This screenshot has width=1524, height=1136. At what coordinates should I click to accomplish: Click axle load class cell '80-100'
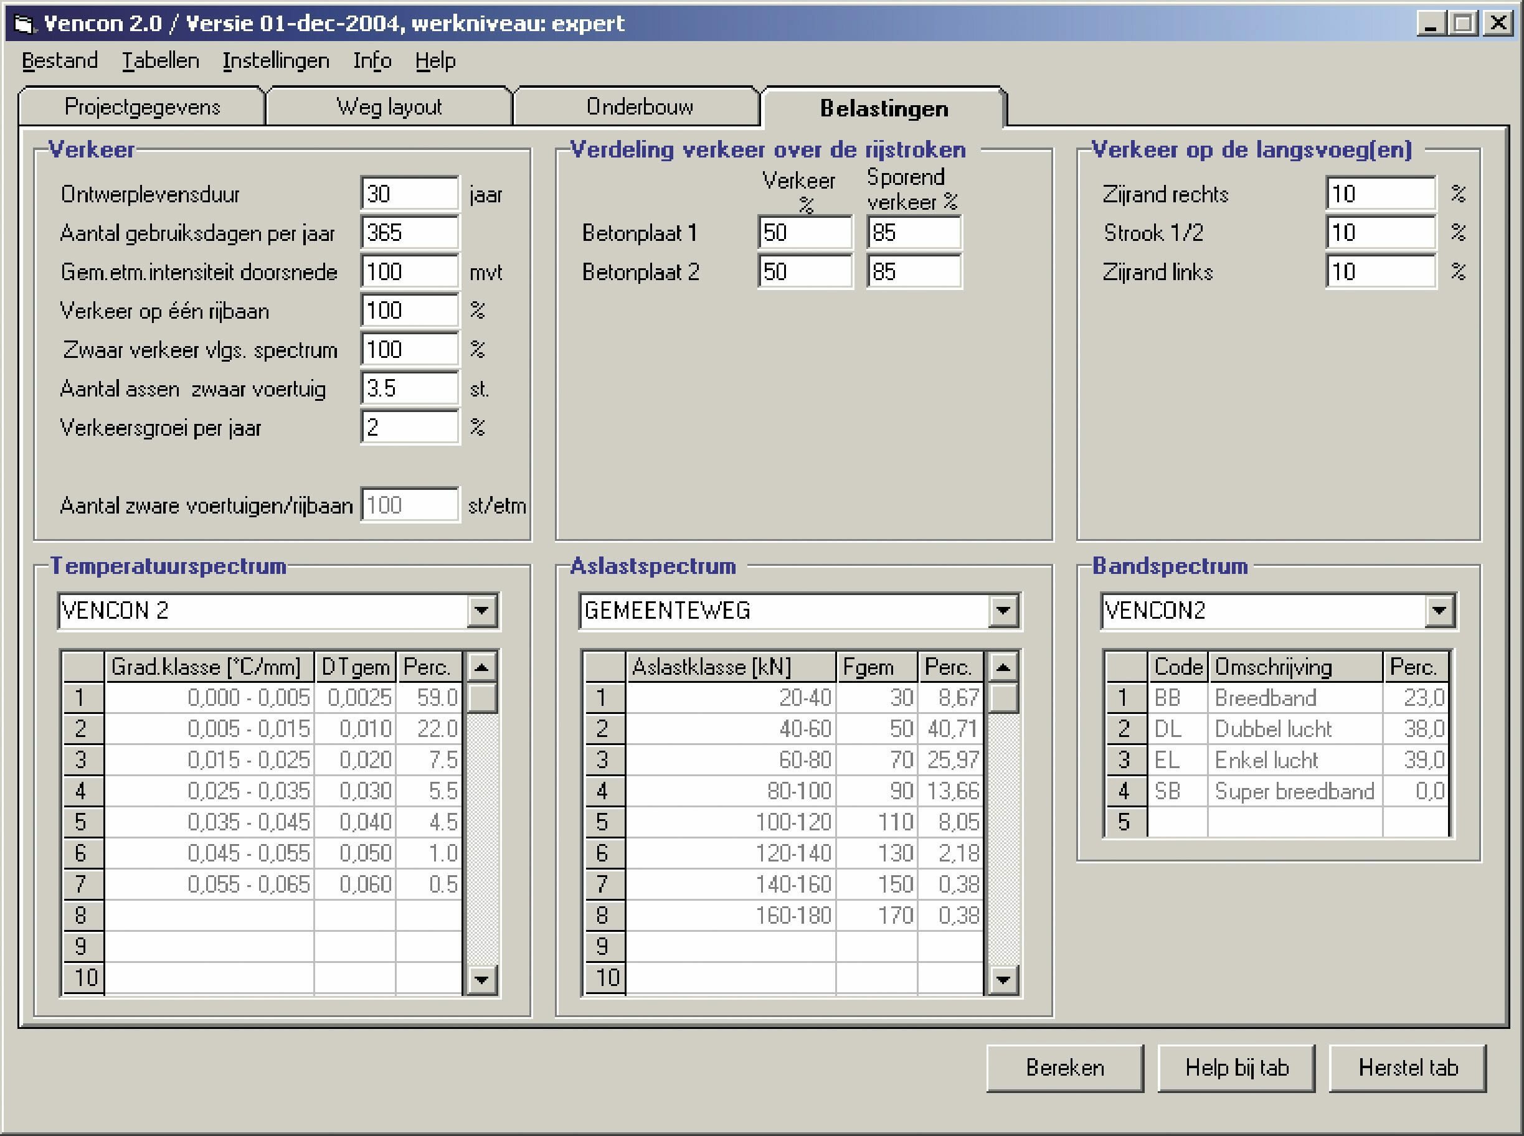[731, 791]
